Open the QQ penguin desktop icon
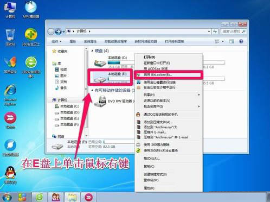This screenshot has width=270, height=202. click(x=10, y=175)
